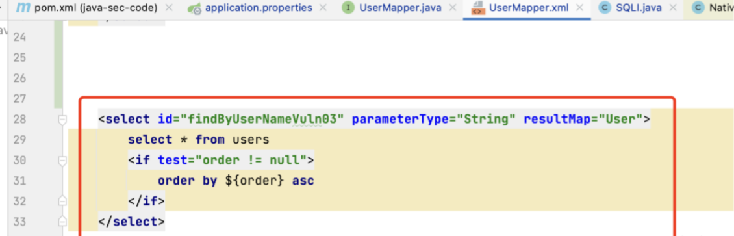
Task: Click the 'asc' keyword on line 31
Action: coord(303,181)
